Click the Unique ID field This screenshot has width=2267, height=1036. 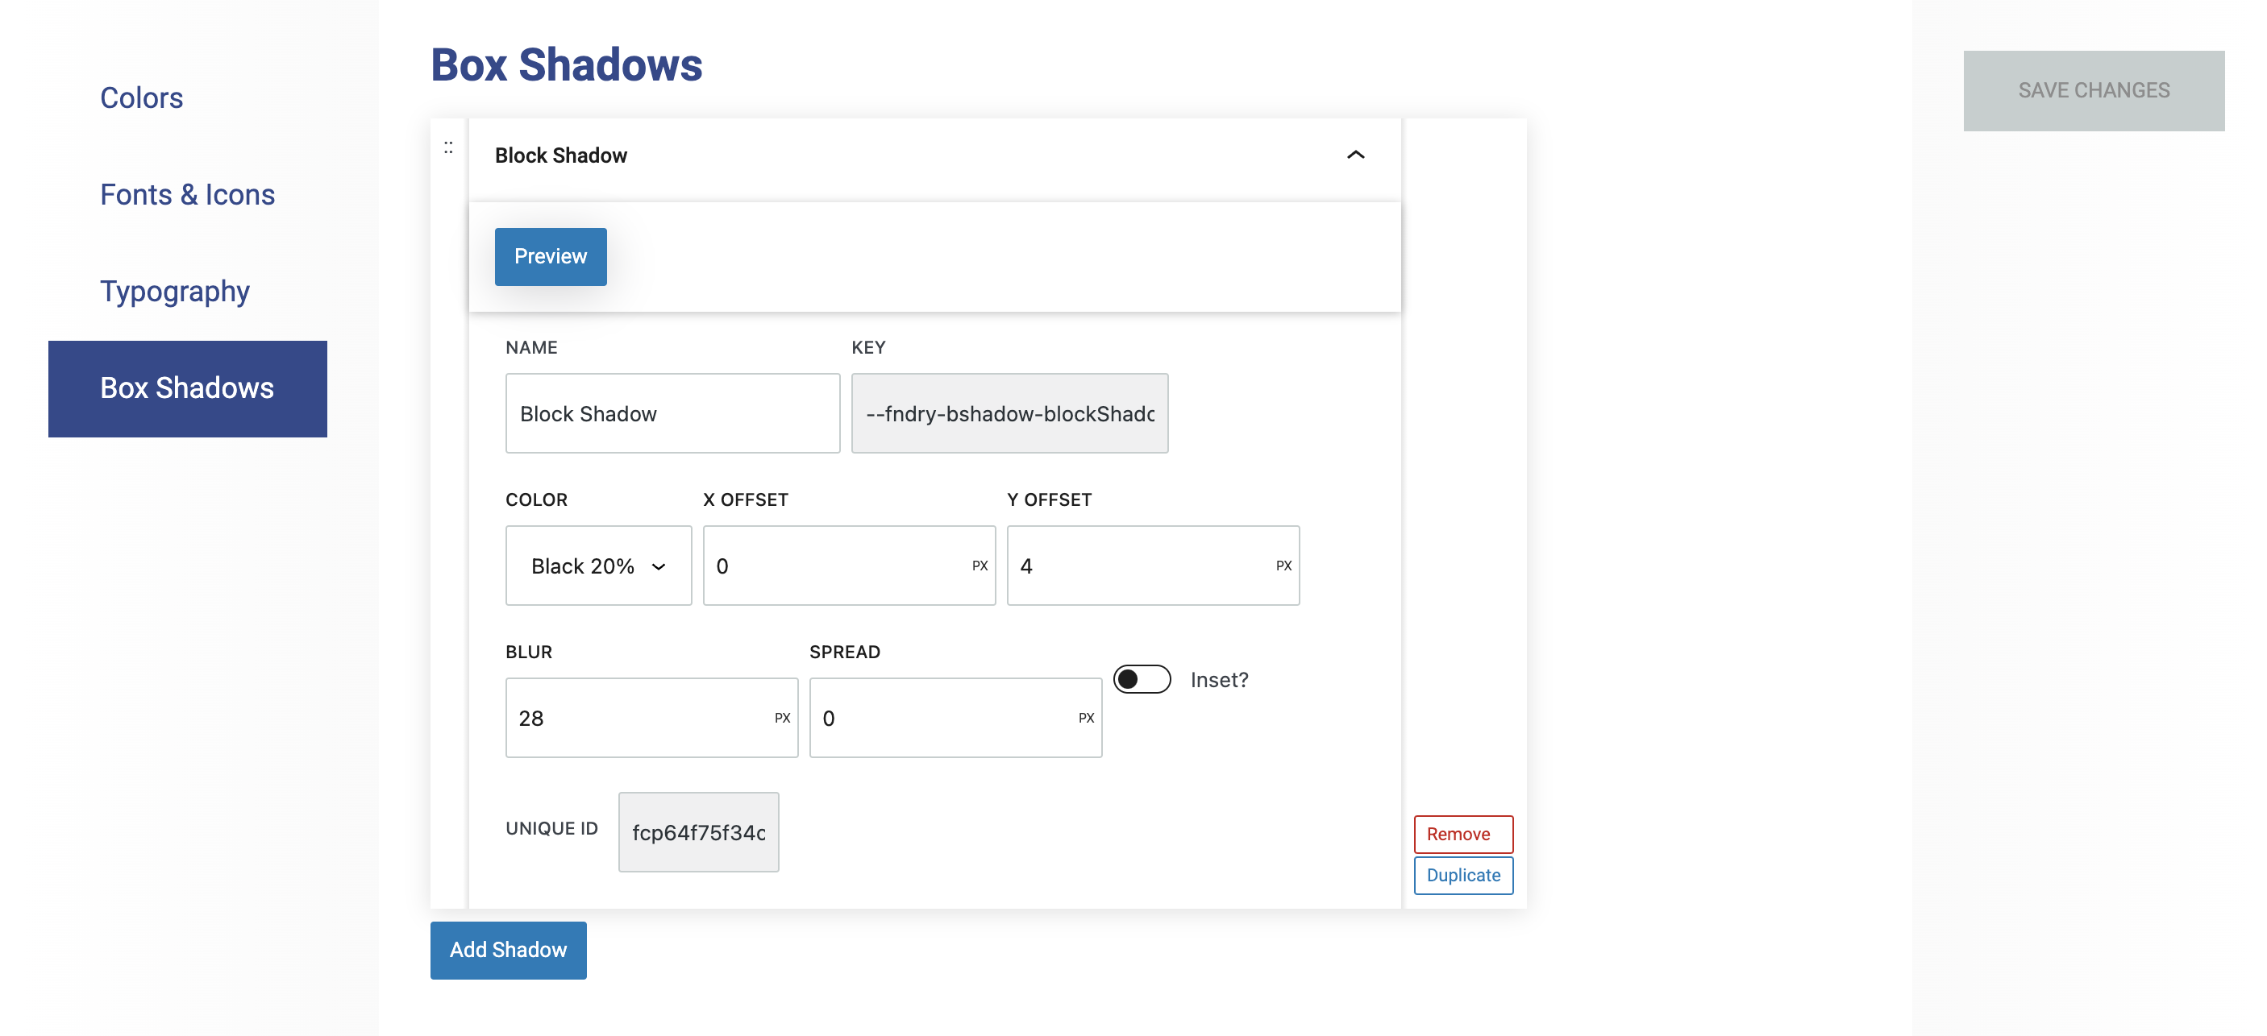[698, 832]
